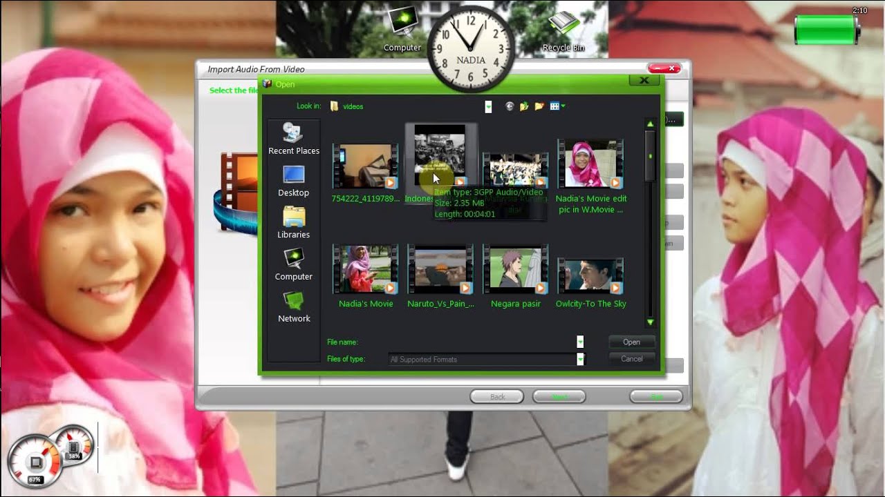Open Libraries in the places bar

(293, 222)
